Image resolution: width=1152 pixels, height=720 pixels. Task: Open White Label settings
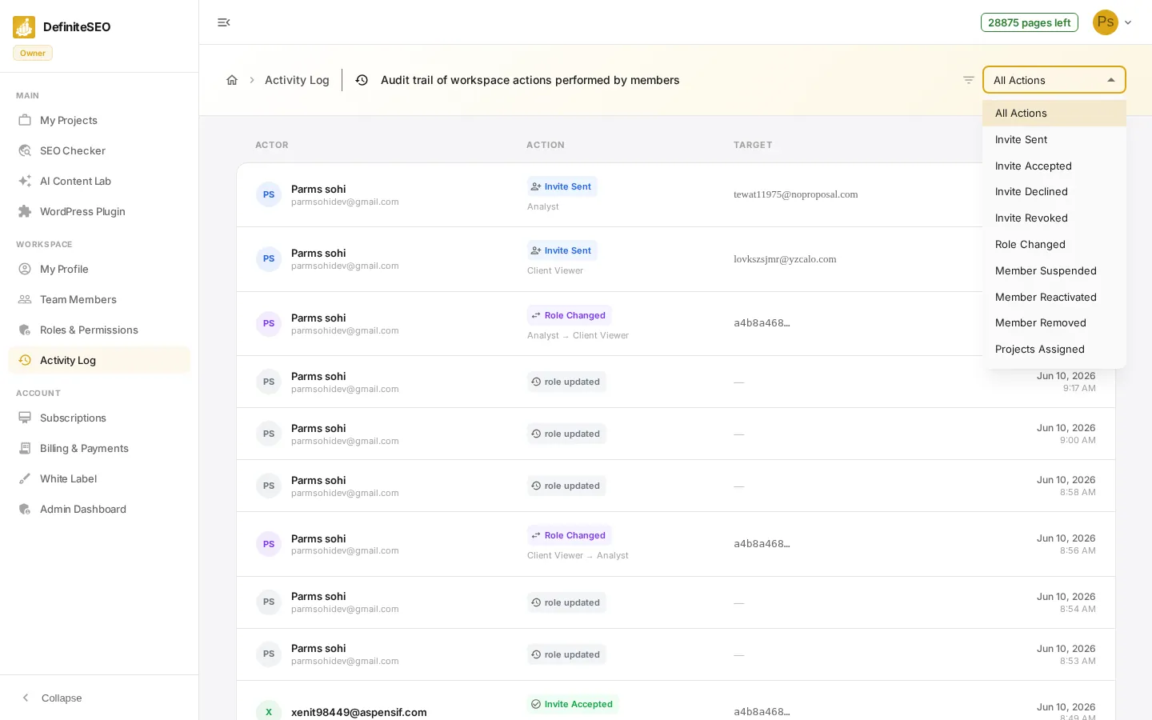[99, 478]
